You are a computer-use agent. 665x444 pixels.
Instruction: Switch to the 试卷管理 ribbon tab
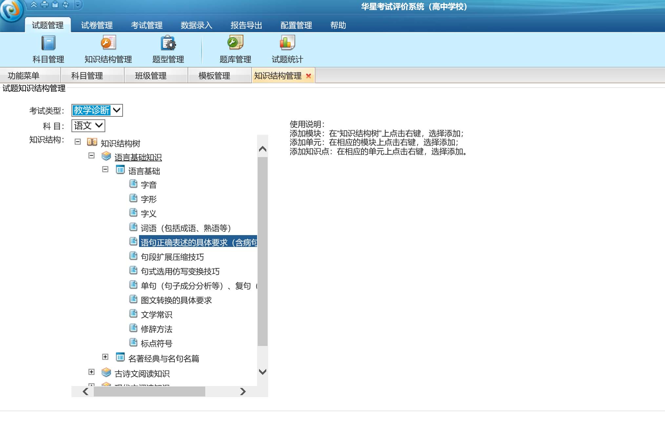(x=97, y=25)
